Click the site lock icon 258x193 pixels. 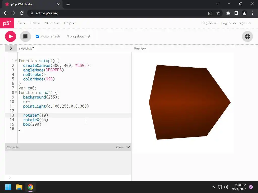[31, 13]
